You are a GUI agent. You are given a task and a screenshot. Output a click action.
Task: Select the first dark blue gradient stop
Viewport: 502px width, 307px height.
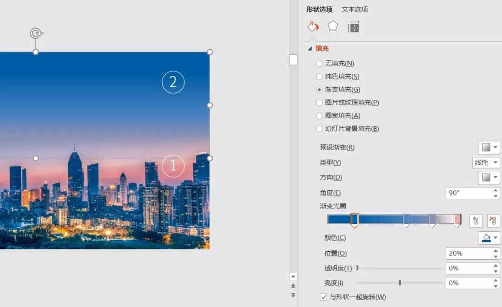(354, 220)
